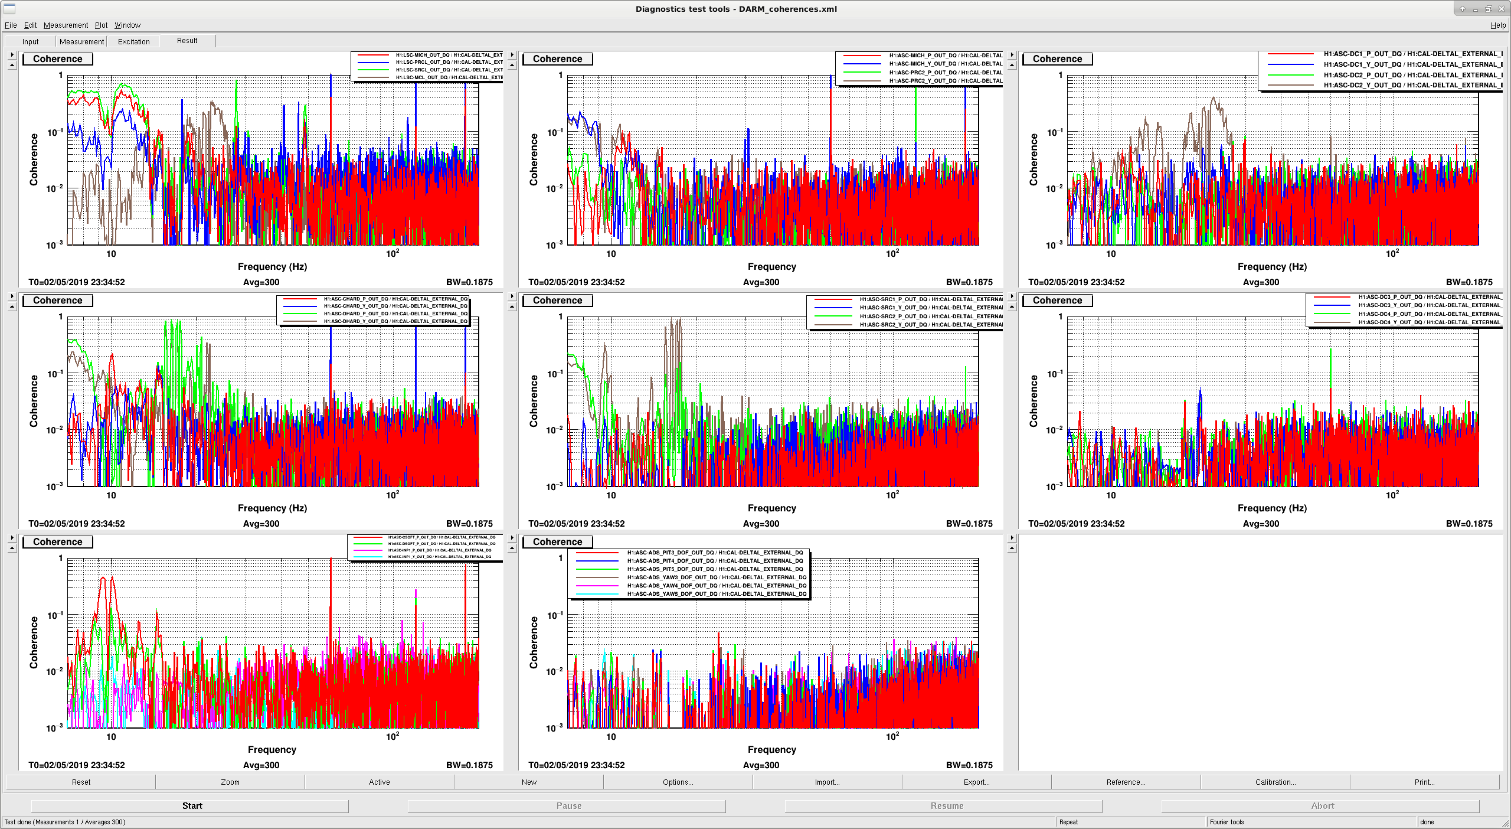
Task: Open the Measurement menu in the menu bar
Action: (x=66, y=25)
